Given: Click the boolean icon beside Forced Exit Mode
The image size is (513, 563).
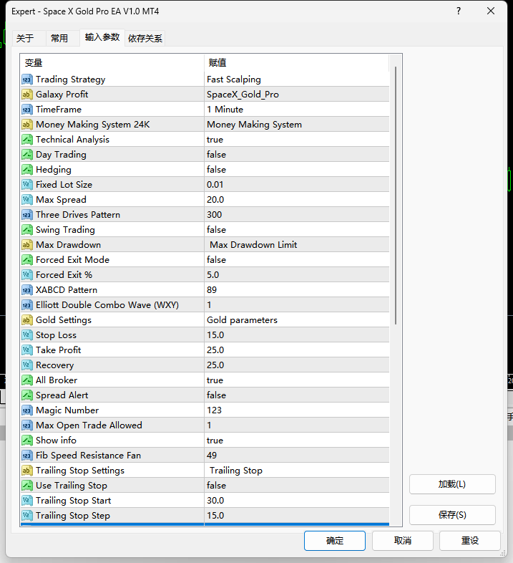Looking at the screenshot, I should coord(27,260).
